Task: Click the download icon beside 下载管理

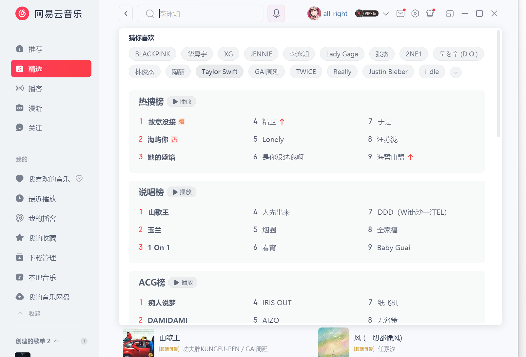Action: (x=20, y=257)
